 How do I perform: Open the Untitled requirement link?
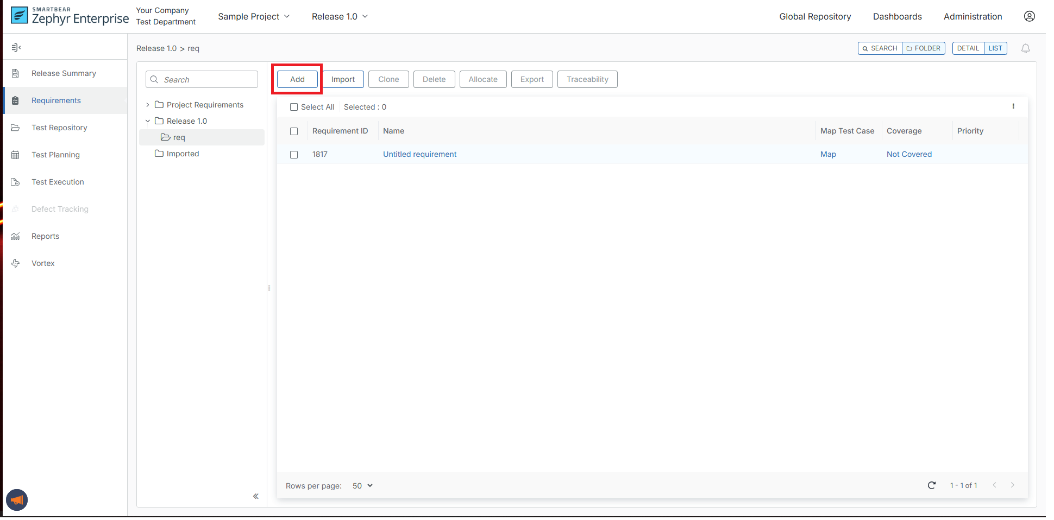419,155
